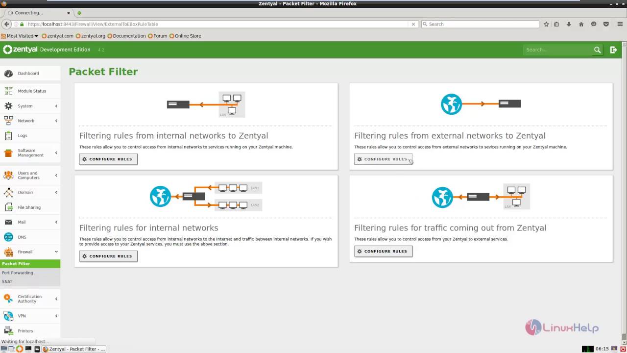This screenshot has height=353, width=627.
Task: Click the Zentyal - Packet Filter taskbar button
Action: (x=74, y=349)
